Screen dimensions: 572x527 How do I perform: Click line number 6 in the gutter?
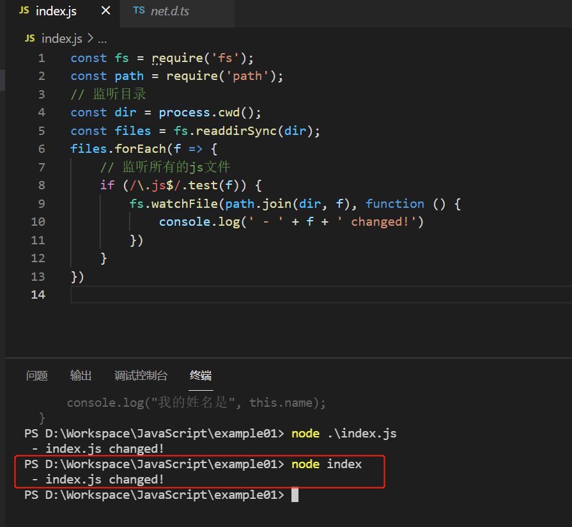click(x=42, y=149)
